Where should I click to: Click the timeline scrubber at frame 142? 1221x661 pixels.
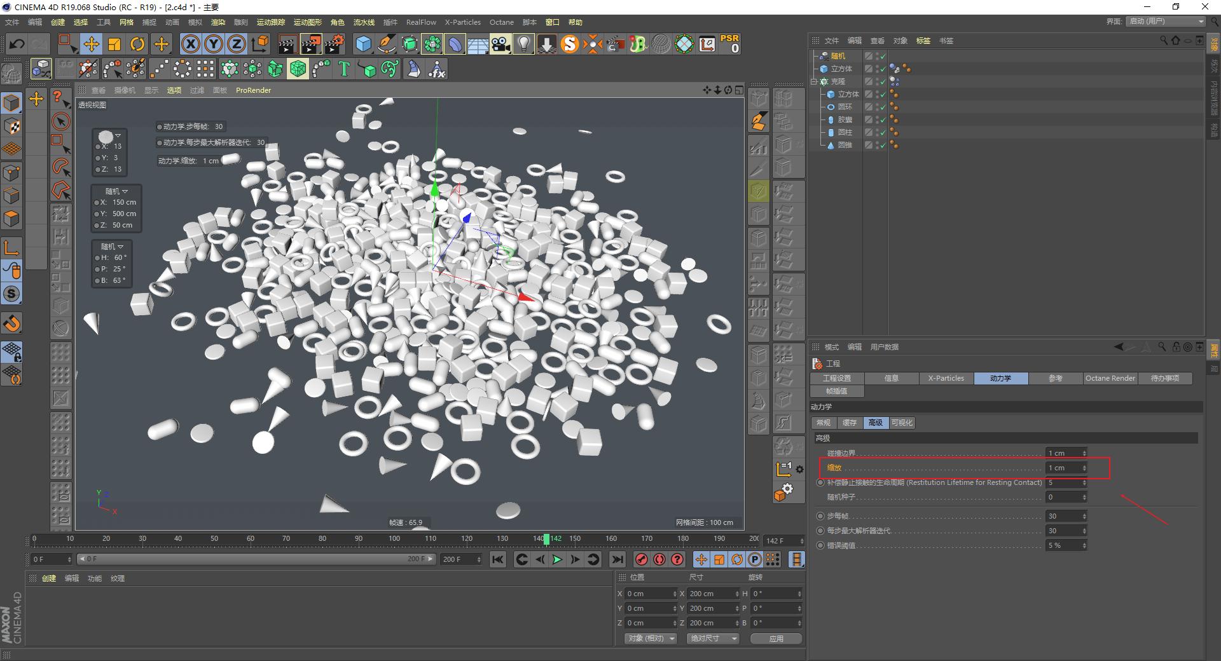tap(548, 539)
